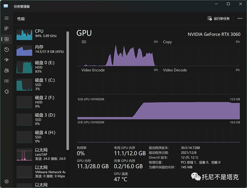The height and width of the screenshot is (188, 247).
Task: Click the 47 °C GPU temperature value
Action: pyautogui.click(x=121, y=179)
